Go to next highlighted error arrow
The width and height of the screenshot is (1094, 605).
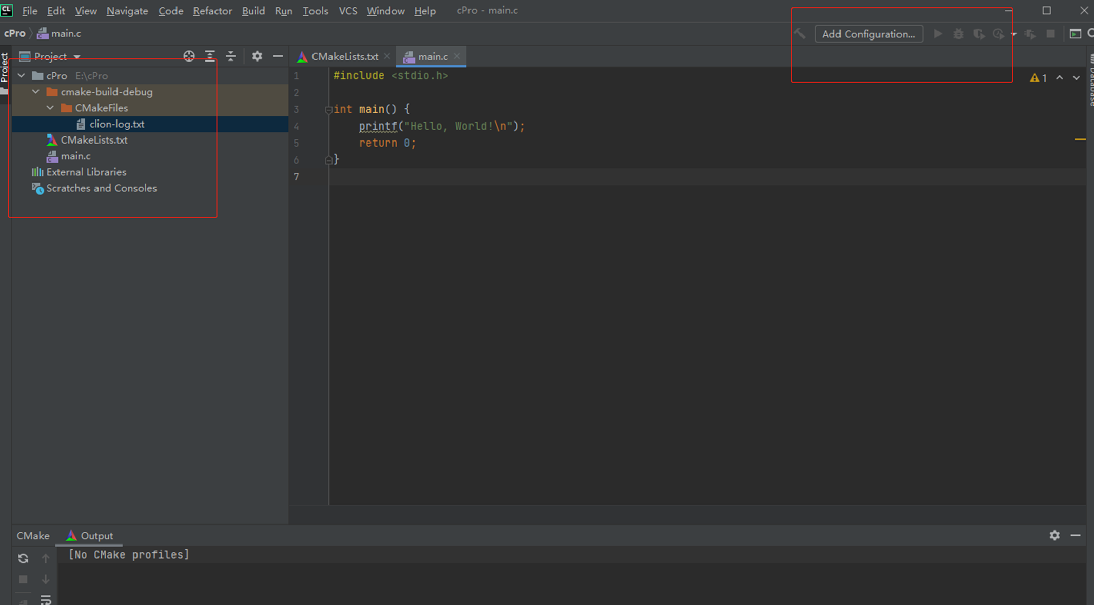(1076, 78)
